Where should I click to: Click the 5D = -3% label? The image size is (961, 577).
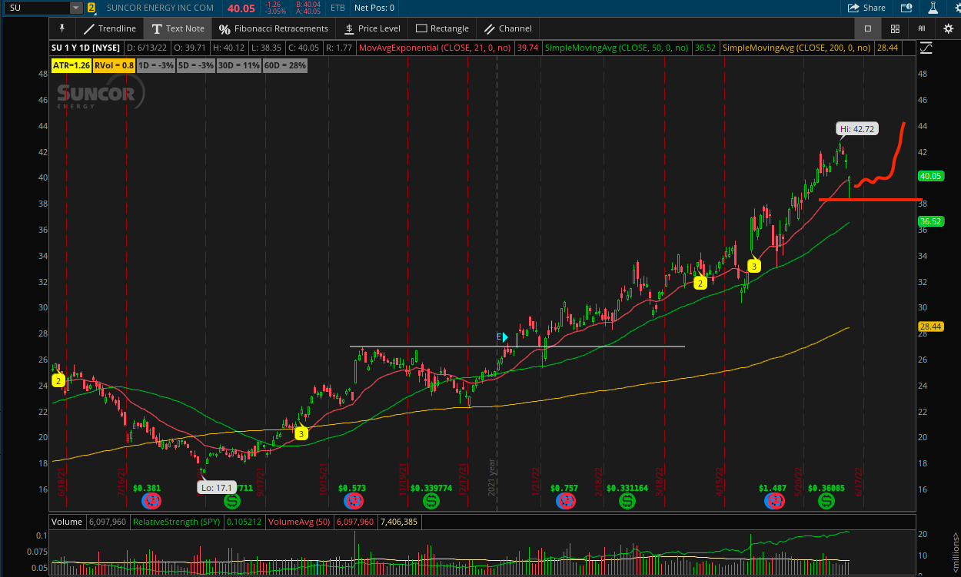(195, 65)
